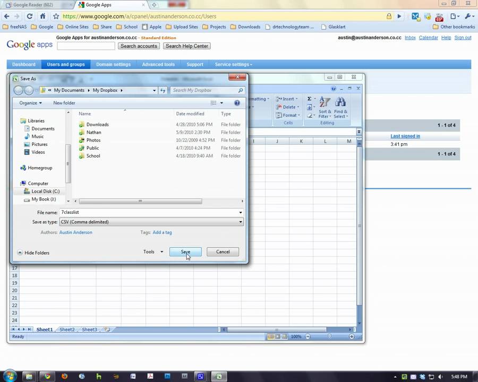The image size is (478, 382).
Task: Click the insert worksheet tab icon
Action: 107,329
